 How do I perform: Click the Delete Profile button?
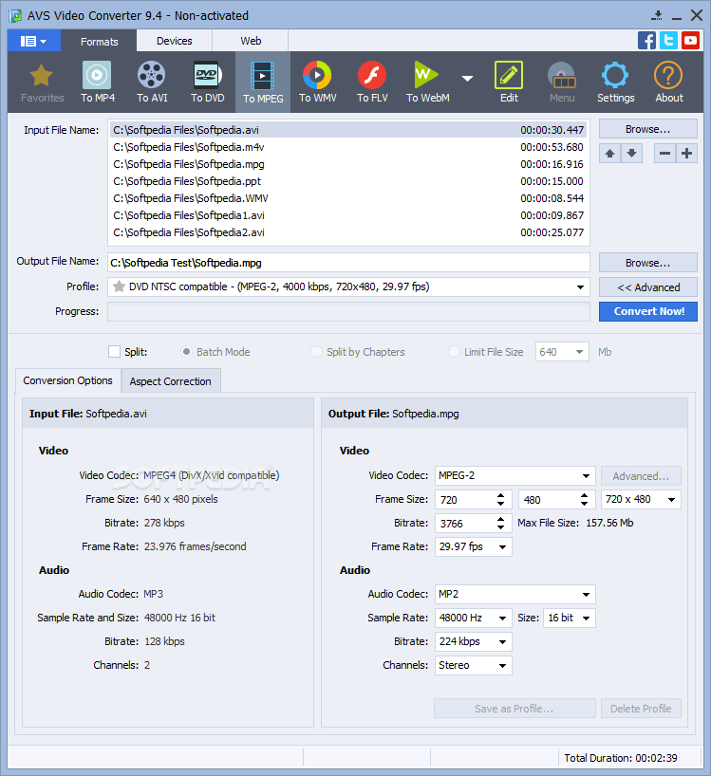[641, 709]
